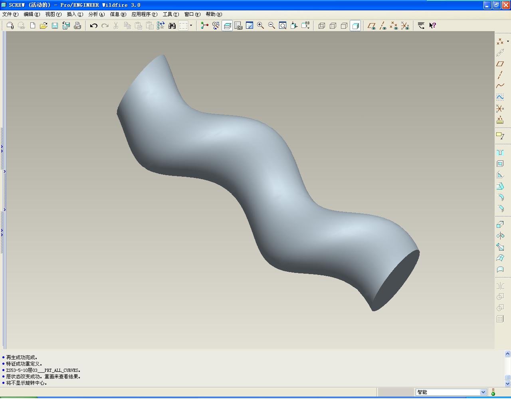Toggle the layers tree icon

pyautogui.click(x=227, y=26)
